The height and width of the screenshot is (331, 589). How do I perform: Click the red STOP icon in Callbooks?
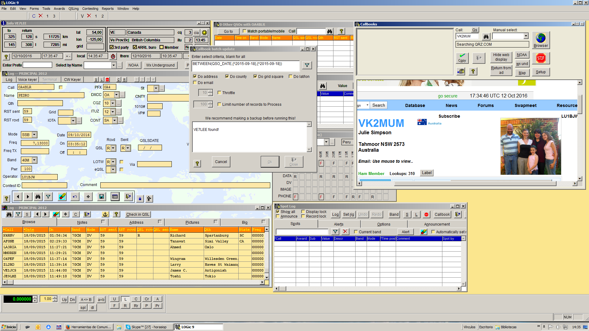[x=541, y=58]
